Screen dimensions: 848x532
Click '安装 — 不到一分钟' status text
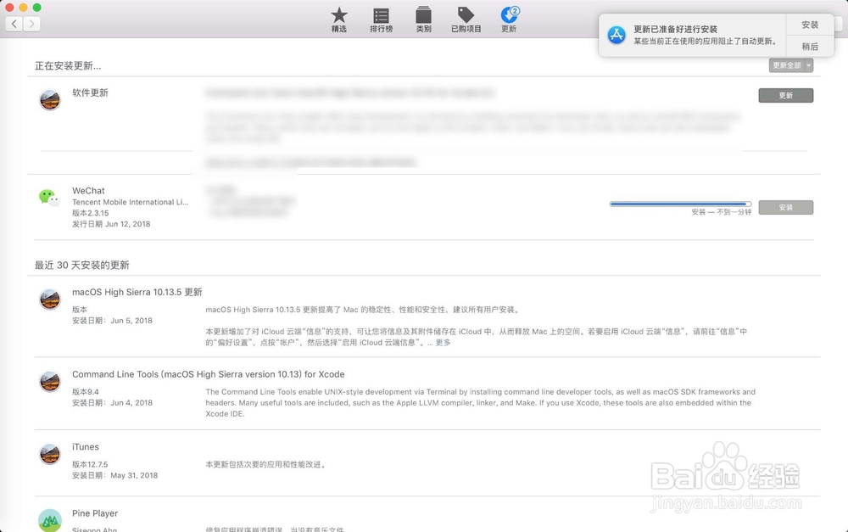[722, 212]
